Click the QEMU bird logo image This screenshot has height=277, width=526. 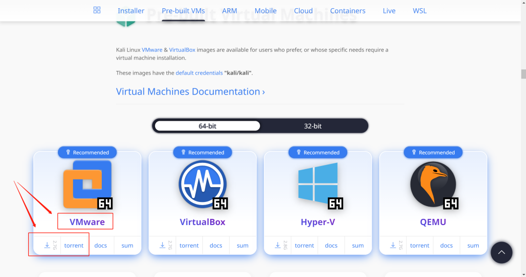(434, 184)
